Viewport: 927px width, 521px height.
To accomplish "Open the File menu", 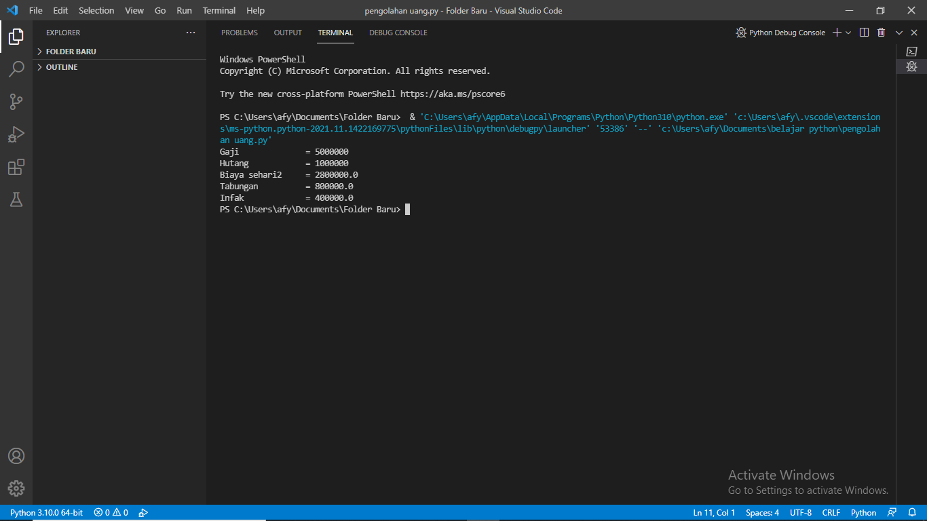I will click(x=36, y=10).
